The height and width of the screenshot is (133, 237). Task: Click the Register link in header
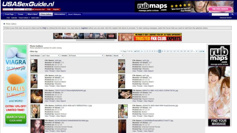(x=56, y=9)
